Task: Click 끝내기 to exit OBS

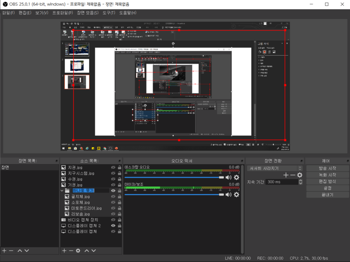Action: point(327,195)
